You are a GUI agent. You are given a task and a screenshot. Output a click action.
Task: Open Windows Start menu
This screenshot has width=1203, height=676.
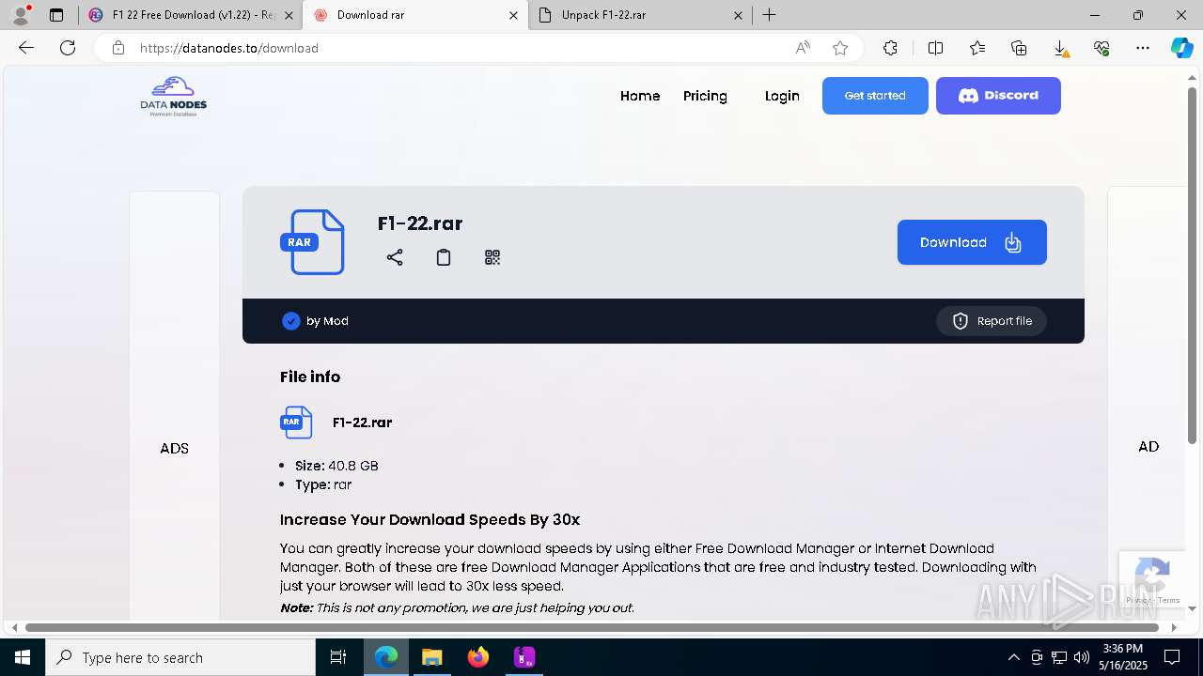pos(23,657)
